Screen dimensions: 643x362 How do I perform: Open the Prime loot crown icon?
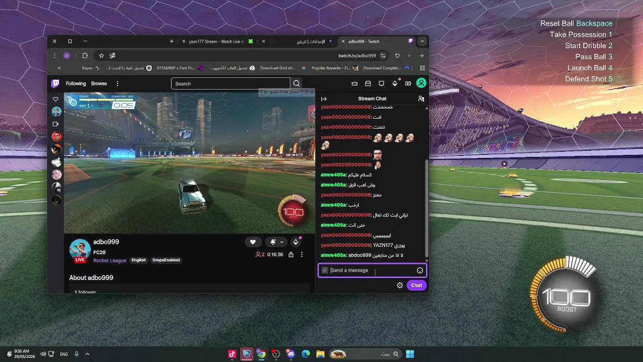tap(355, 83)
